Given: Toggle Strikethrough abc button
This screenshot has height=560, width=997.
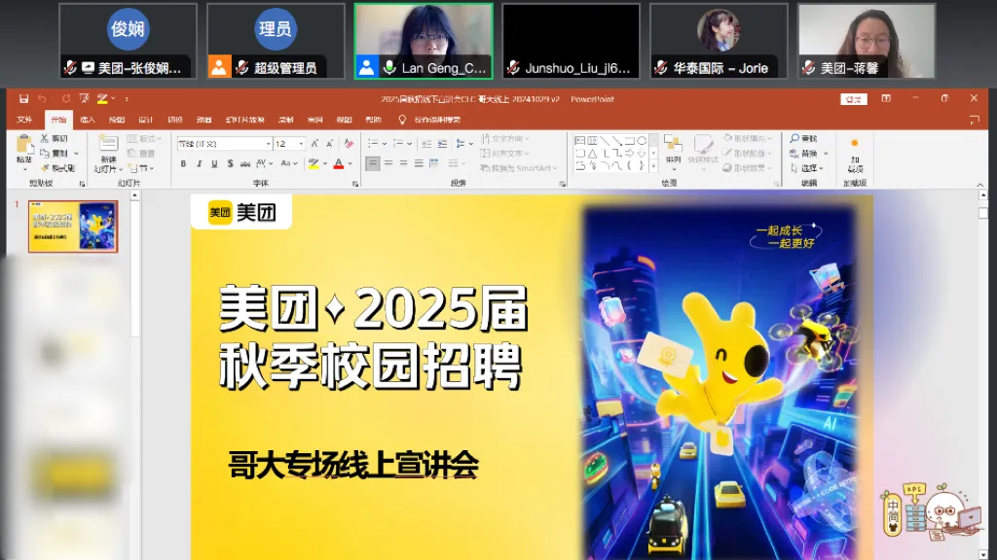Looking at the screenshot, I should (245, 163).
